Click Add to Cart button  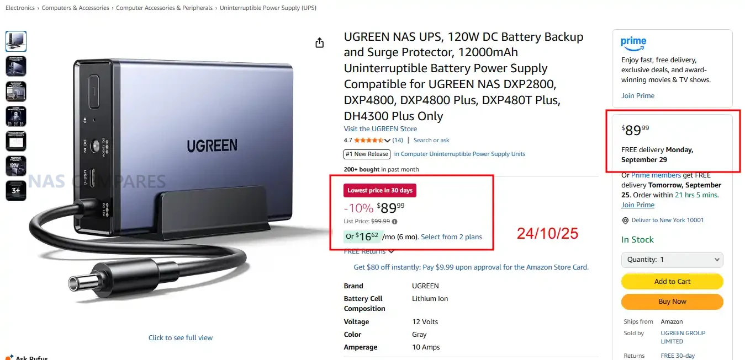point(672,281)
